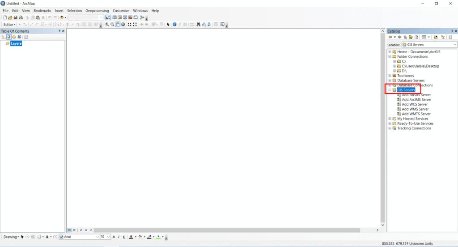Auto-hide Table Of Contents with pin
The image size is (458, 247).
coord(59,31)
